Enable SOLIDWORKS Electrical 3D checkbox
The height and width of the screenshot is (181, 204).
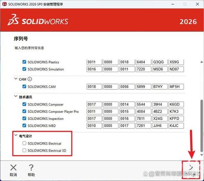click(x=24, y=151)
